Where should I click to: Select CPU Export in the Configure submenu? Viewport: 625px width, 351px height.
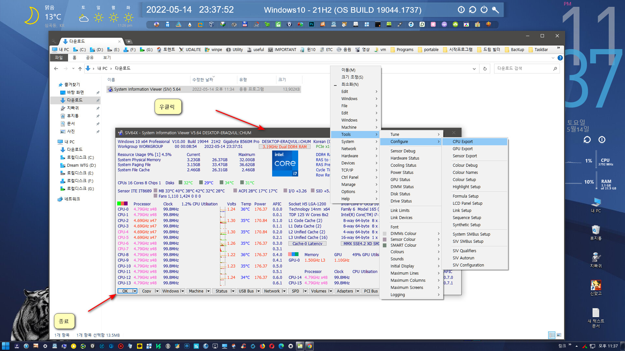(475, 142)
